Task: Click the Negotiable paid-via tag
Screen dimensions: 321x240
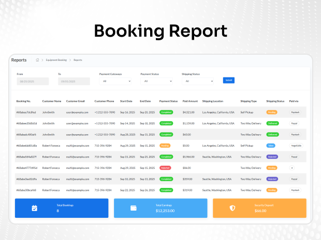Action: click(296, 146)
